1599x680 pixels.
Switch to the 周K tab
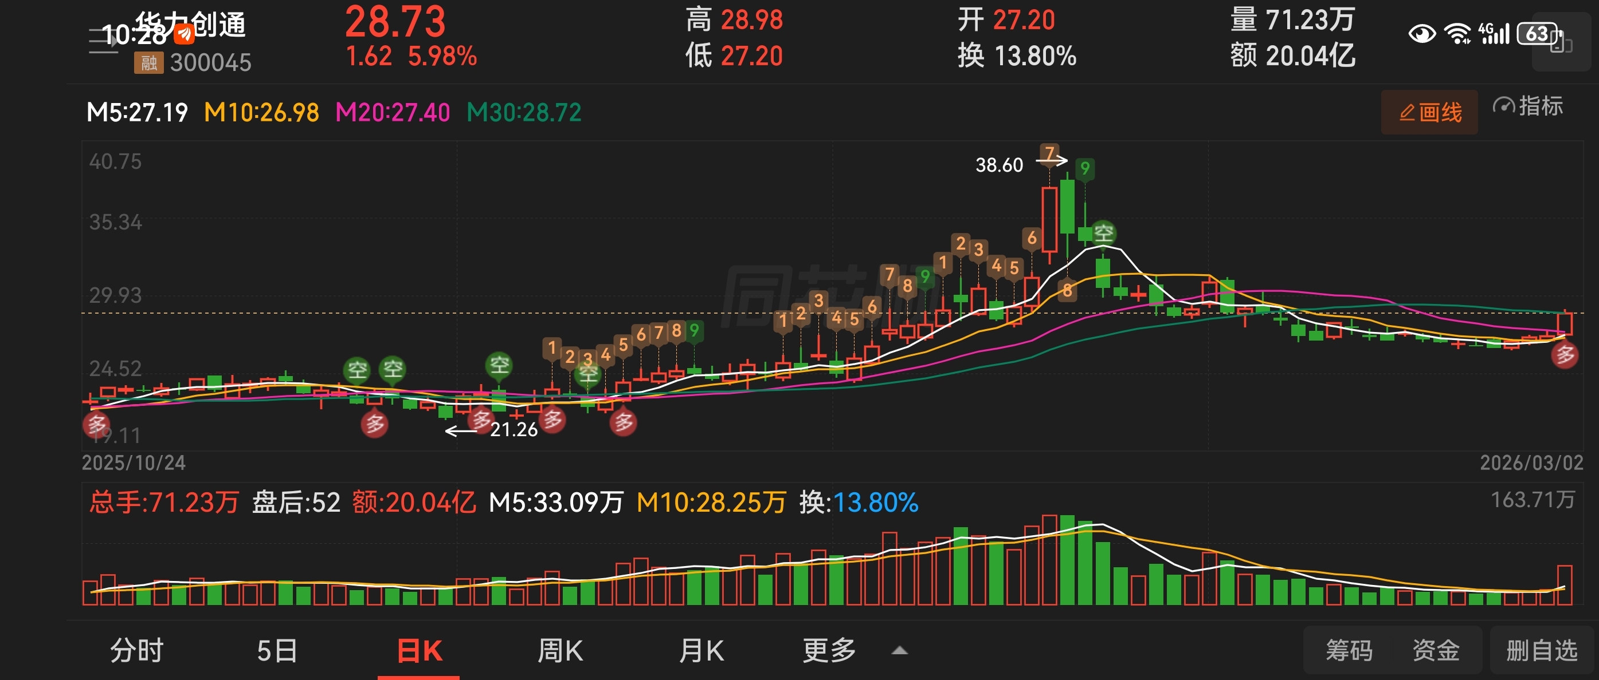coord(560,650)
